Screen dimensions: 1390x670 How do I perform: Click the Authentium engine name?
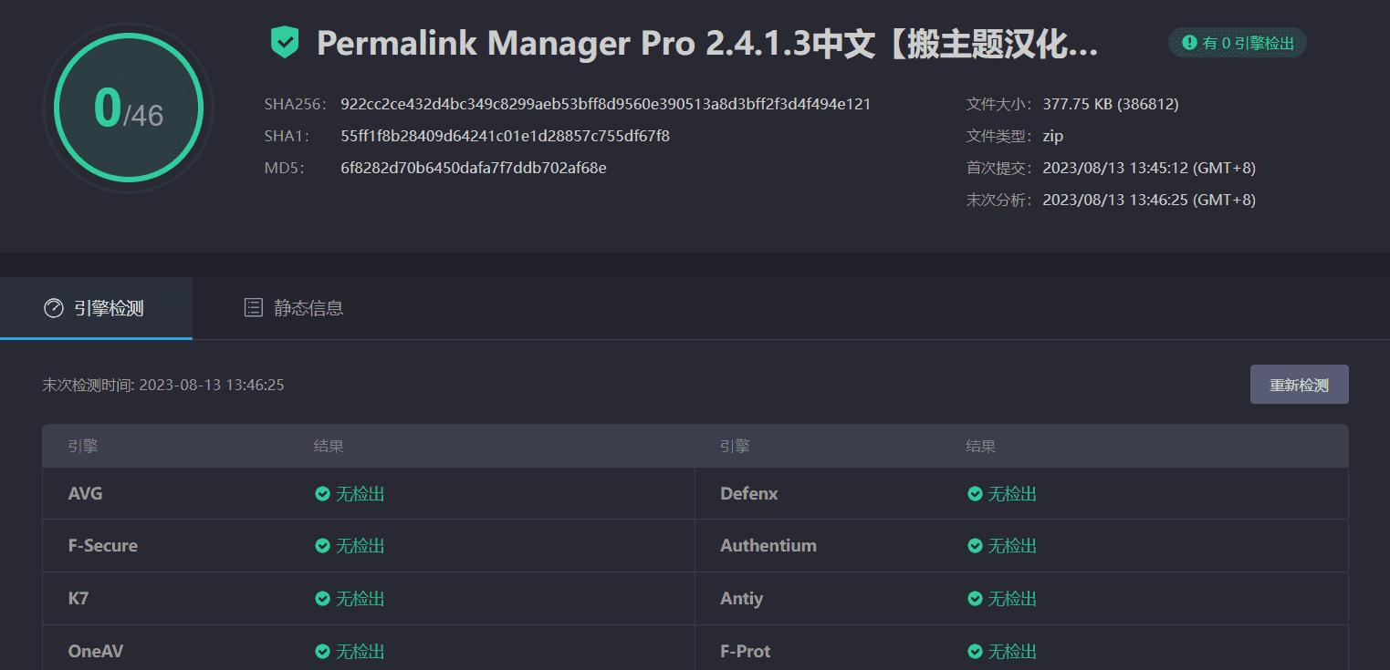click(x=768, y=545)
